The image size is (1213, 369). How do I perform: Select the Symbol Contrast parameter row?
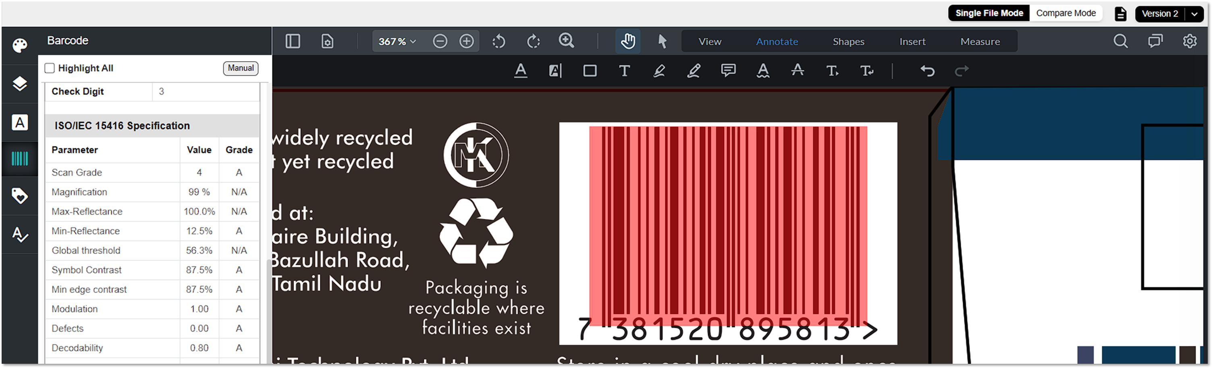(153, 270)
